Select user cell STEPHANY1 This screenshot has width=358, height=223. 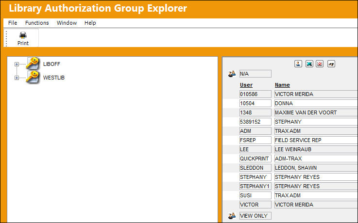point(256,186)
